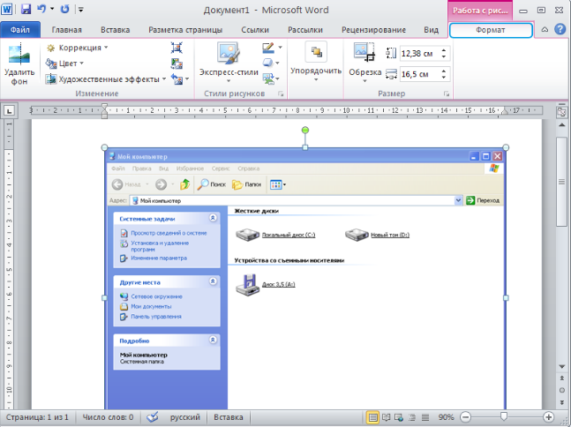This screenshot has width=571, height=427.
Task: Select Print Layout view icon
Action: (x=372, y=417)
